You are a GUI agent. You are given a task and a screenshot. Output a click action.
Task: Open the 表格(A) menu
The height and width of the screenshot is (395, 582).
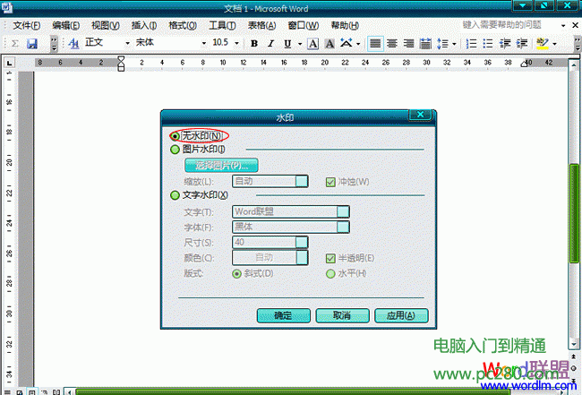(262, 25)
